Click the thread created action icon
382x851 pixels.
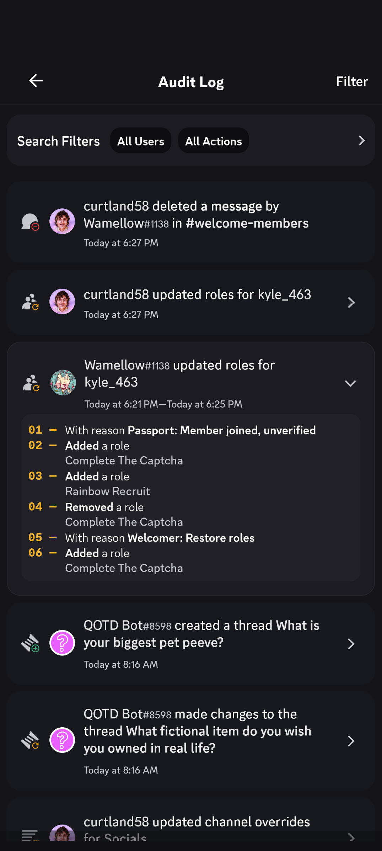point(31,643)
